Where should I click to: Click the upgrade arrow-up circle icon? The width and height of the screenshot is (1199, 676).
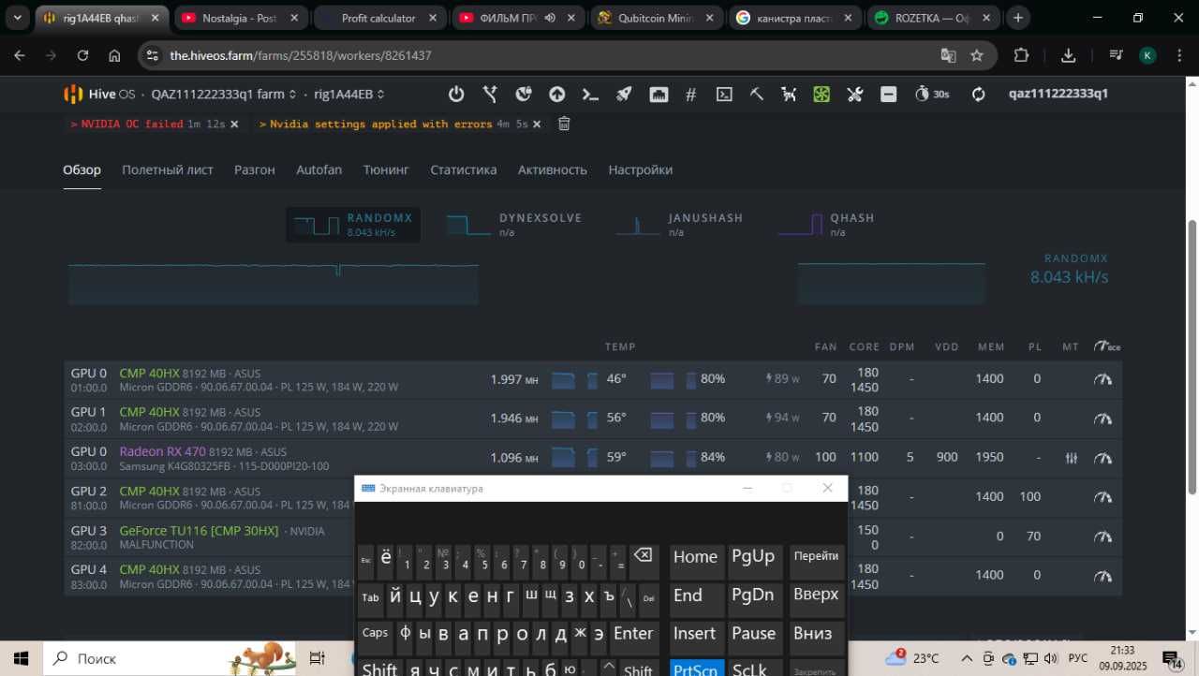556,94
